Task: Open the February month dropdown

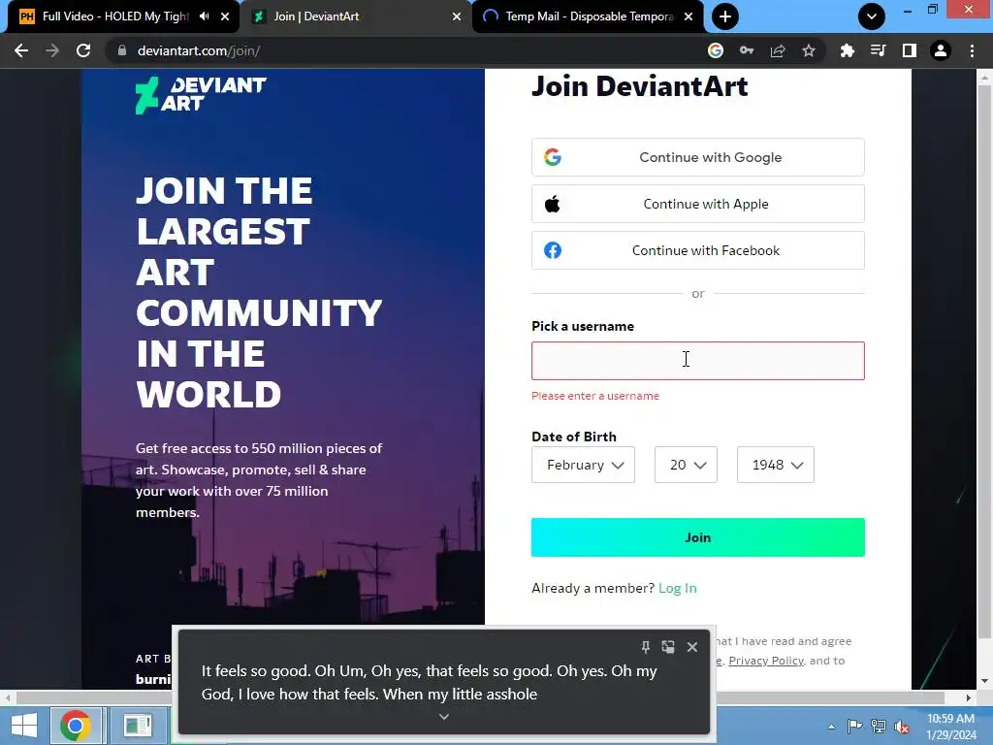Action: pyautogui.click(x=583, y=465)
